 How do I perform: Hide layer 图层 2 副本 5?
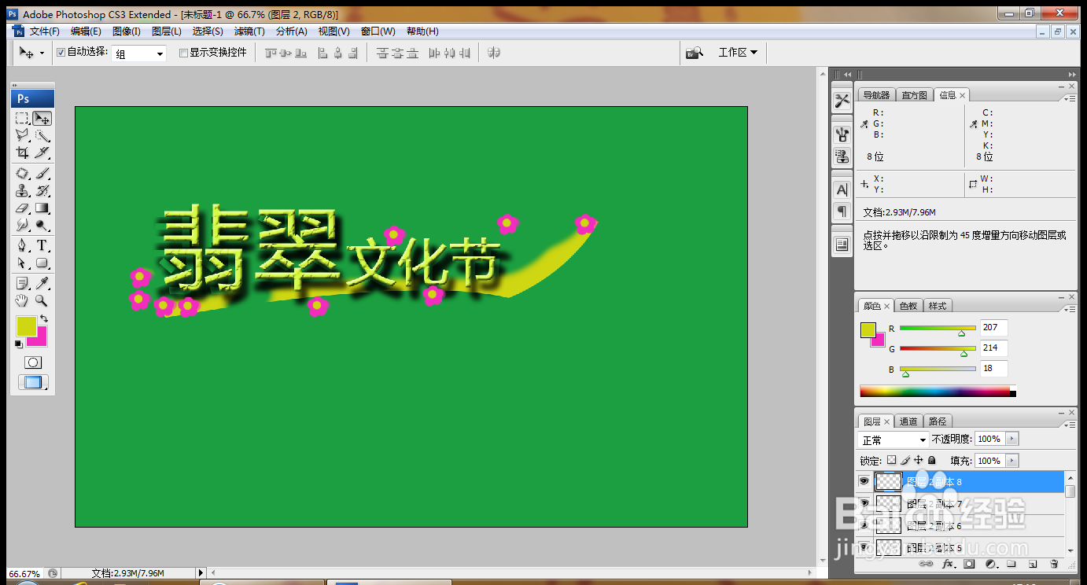[x=864, y=547]
